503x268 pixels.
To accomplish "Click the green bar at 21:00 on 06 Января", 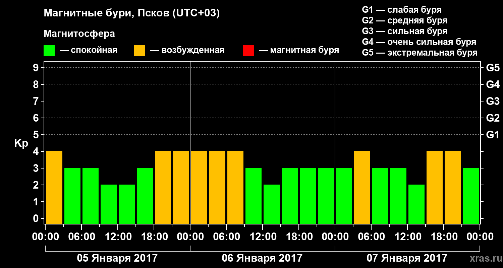I will [x=326, y=196].
